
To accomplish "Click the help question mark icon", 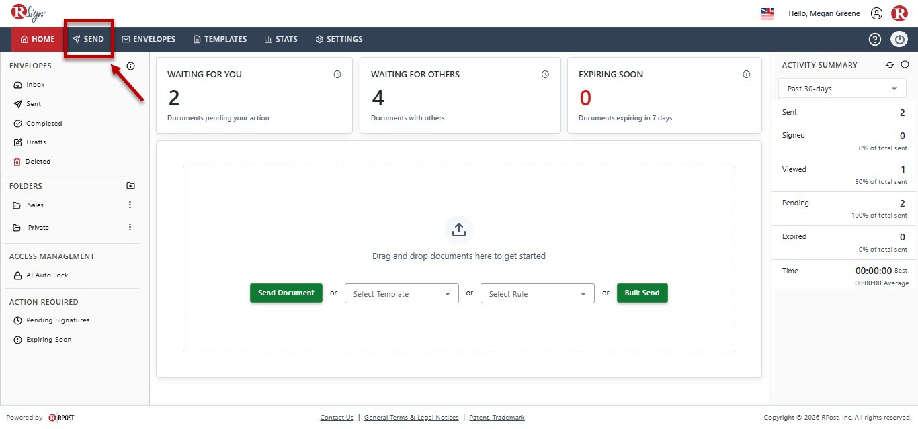I will tap(875, 39).
